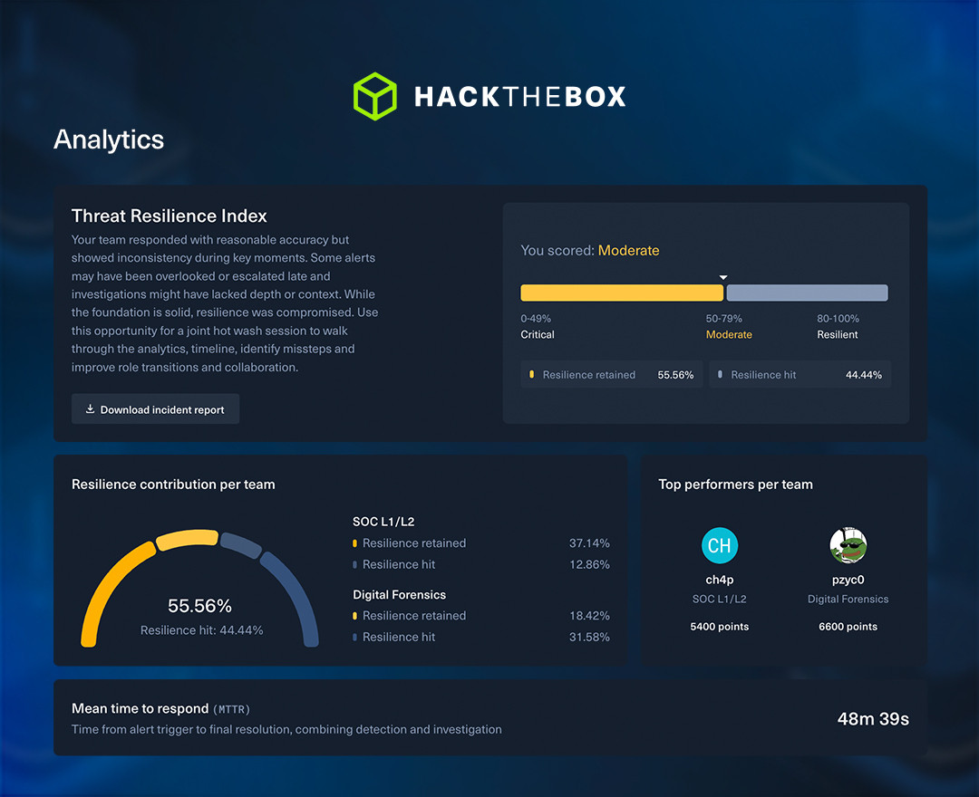Image resolution: width=979 pixels, height=797 pixels.
Task: Click the 48m 39s MTTR value
Action: point(872,718)
